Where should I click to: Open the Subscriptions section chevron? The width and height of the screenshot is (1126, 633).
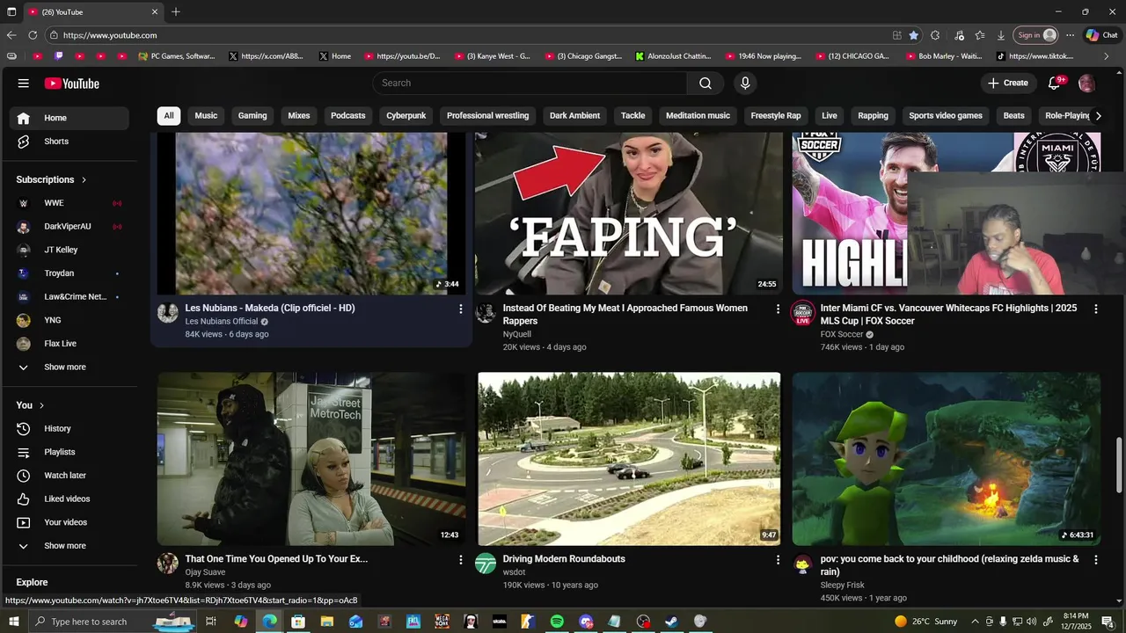[x=84, y=179]
